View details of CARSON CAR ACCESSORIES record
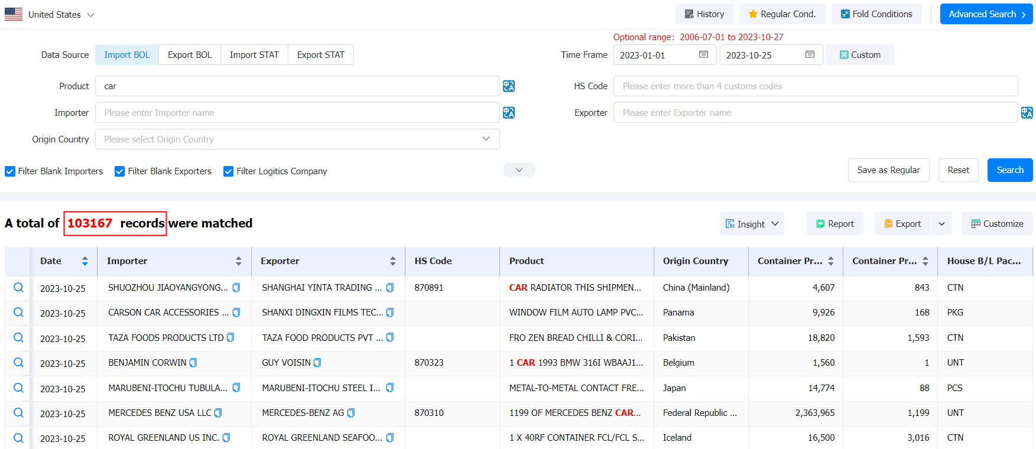The width and height of the screenshot is (1036, 449). tap(18, 313)
